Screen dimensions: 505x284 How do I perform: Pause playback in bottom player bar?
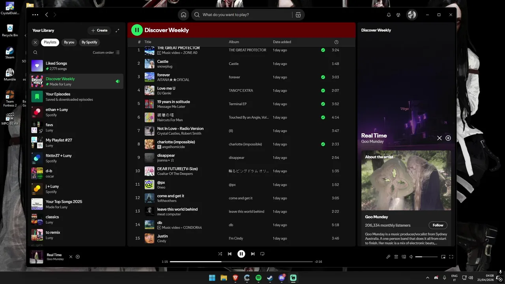[241, 254]
